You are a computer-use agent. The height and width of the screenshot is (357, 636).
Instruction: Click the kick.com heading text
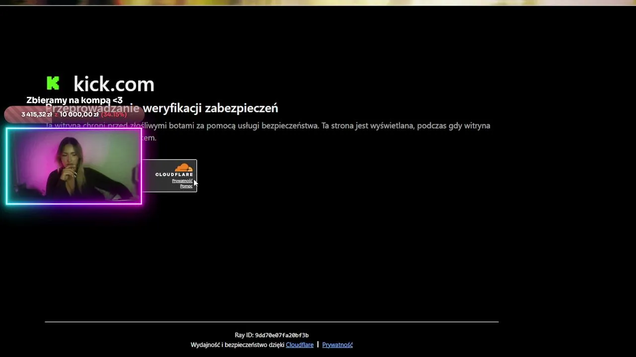[114, 84]
